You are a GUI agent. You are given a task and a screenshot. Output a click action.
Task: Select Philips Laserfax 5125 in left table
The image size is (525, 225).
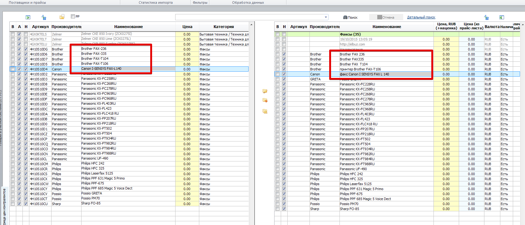click(97, 173)
